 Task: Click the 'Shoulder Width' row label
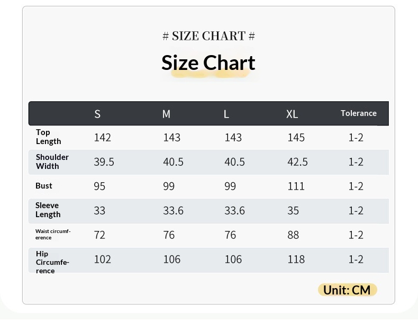point(52,162)
